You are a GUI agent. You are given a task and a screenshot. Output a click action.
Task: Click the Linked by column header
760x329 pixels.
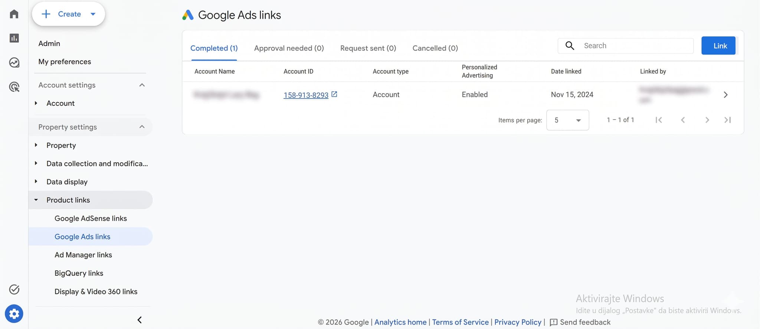coord(653,71)
